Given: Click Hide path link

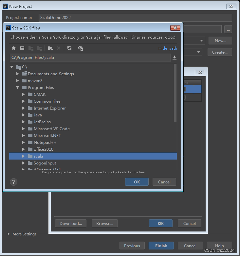Looking at the screenshot, I should click(x=168, y=48).
